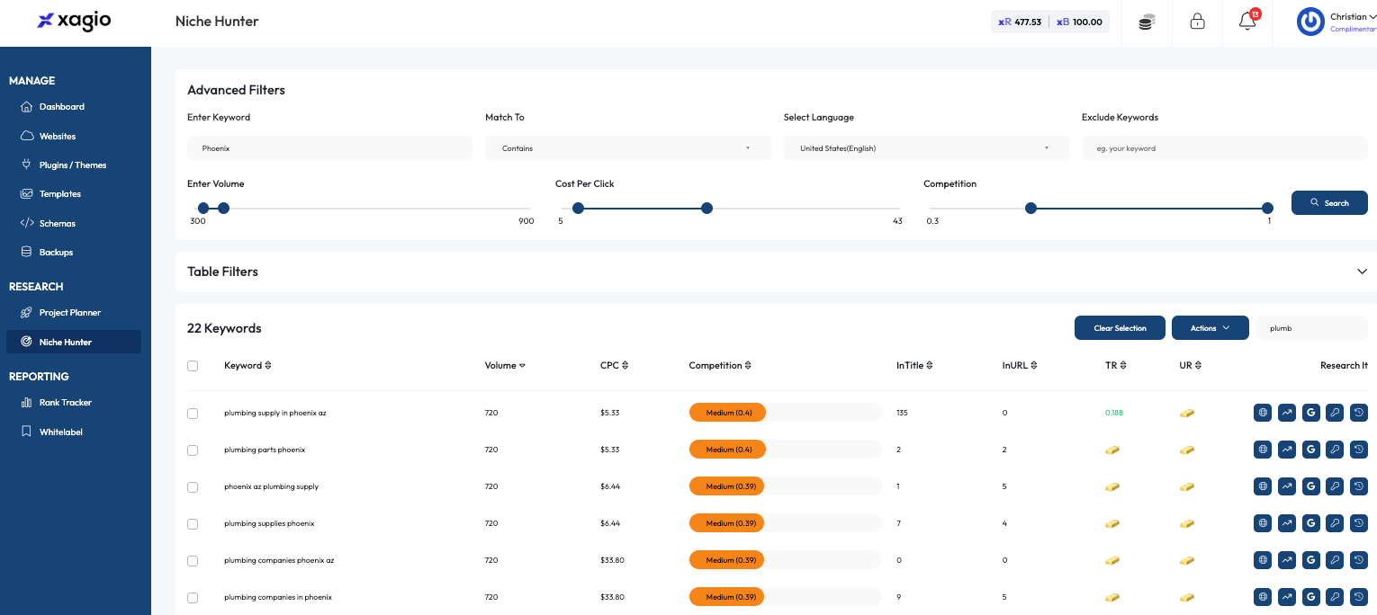Click trend chart icon for phoenix az plumbing supply
Image resolution: width=1377 pixels, height=615 pixels.
pyautogui.click(x=1287, y=486)
